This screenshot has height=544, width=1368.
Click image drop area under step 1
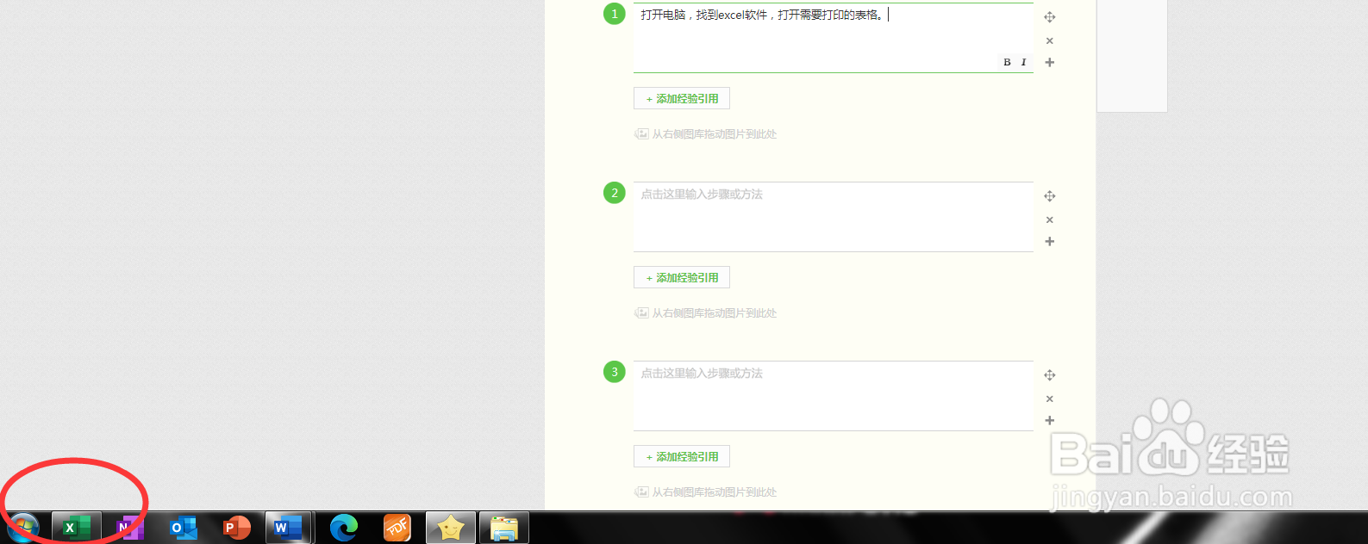pos(706,134)
